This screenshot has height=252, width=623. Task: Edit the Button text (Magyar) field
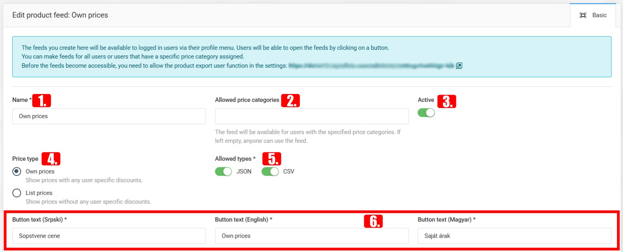515,236
